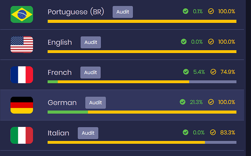Select the French flag icon
Viewport: 251px width, 156px height.
pos(22,75)
